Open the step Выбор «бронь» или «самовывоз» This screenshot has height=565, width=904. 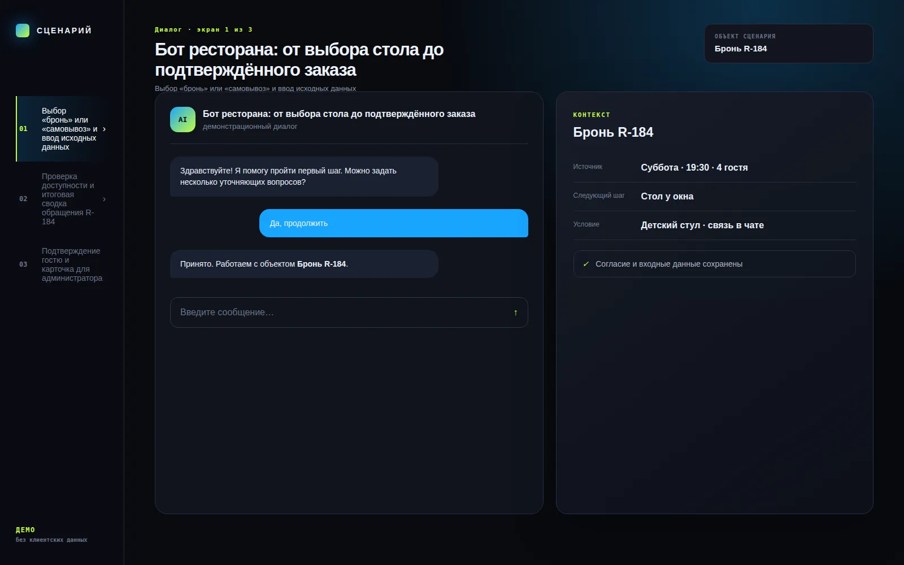click(x=62, y=129)
